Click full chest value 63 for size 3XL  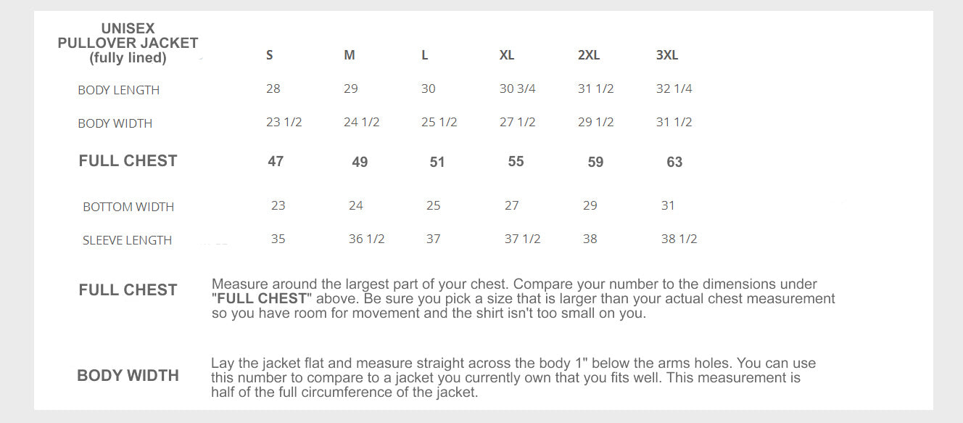tap(674, 162)
